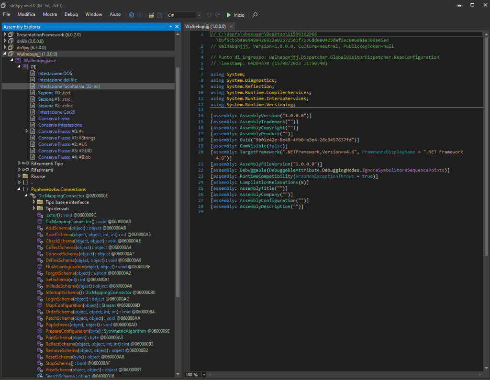Select the Walhebqnjjj (1.0.0.0) document tab
Image resolution: width=490 pixels, height=380 pixels.
click(204, 27)
